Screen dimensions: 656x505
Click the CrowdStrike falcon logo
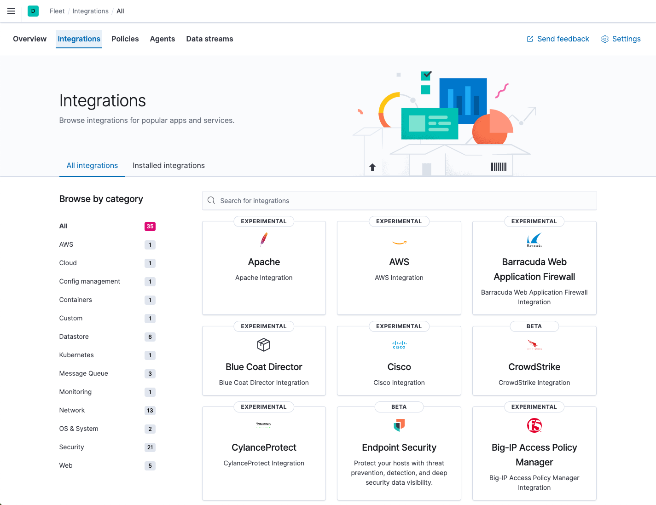(534, 344)
